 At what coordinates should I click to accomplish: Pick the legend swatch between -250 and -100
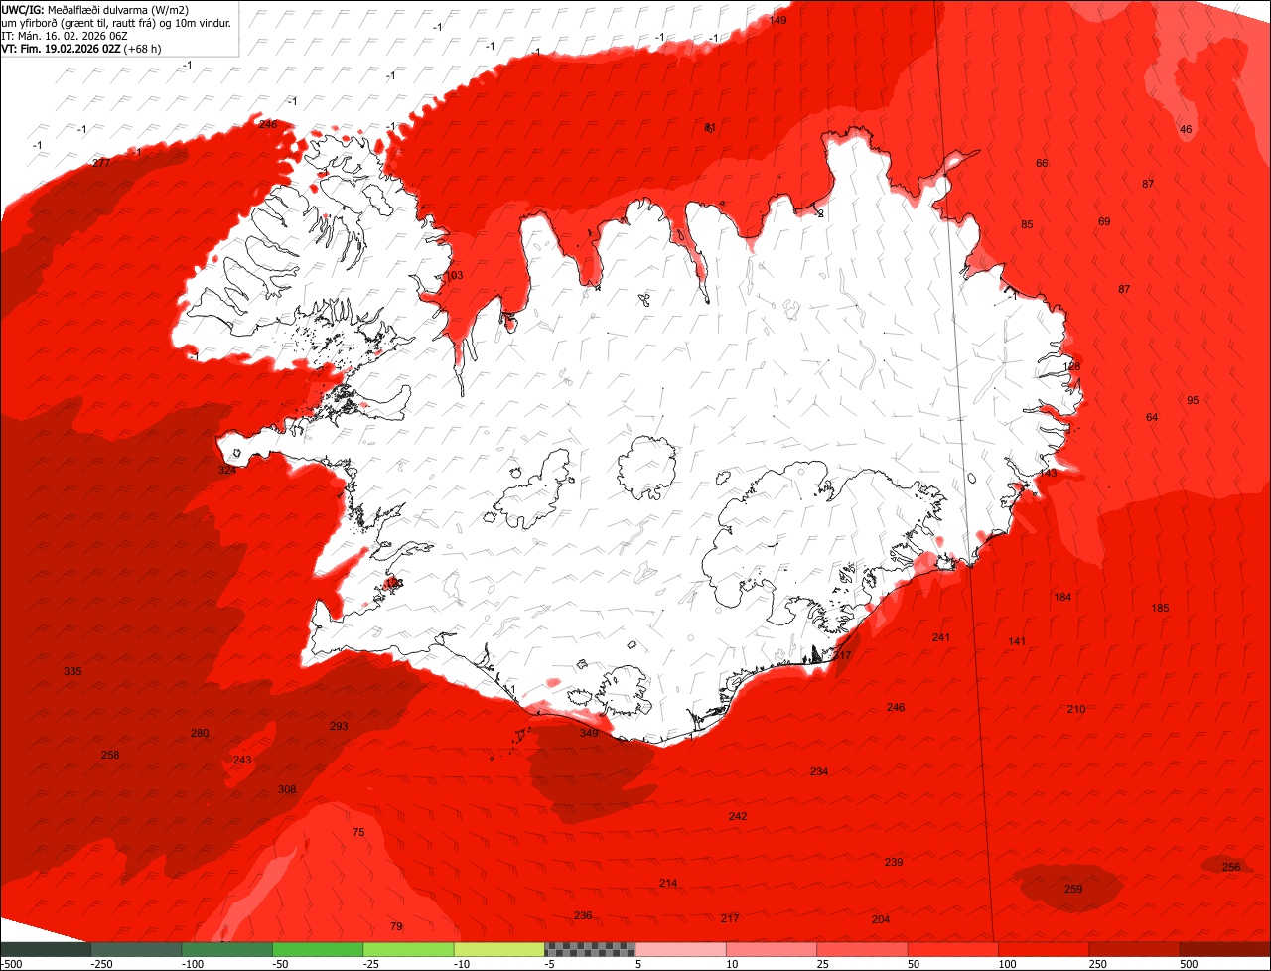[x=136, y=950]
